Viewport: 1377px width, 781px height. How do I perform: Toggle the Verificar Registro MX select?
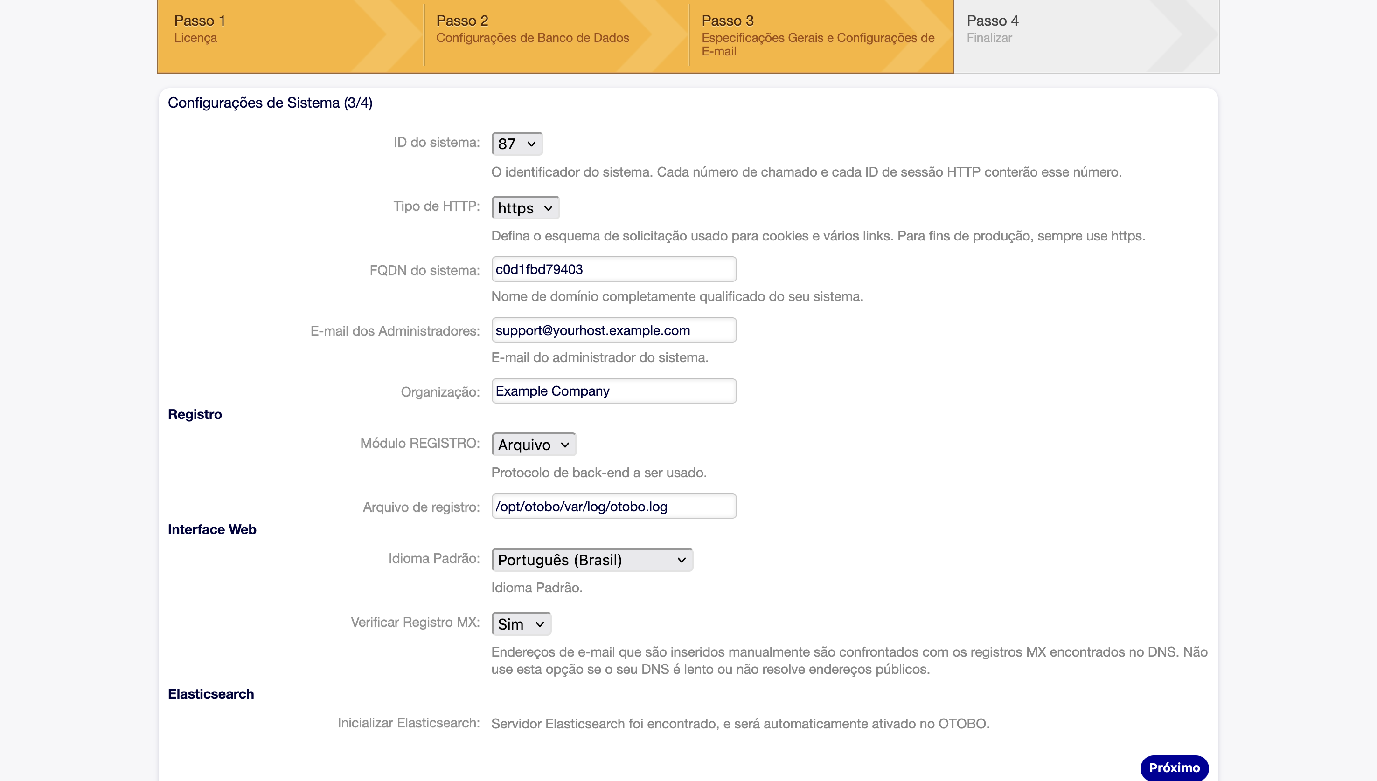(x=520, y=624)
